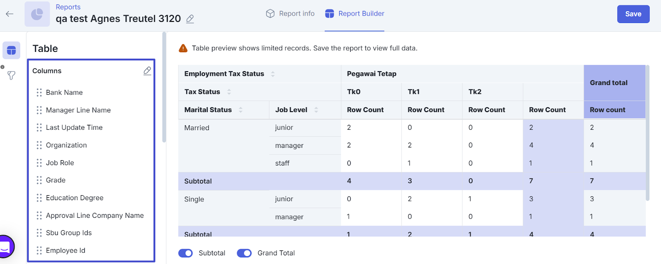
Task: Sort the Tax Status header
Action: pos(229,92)
